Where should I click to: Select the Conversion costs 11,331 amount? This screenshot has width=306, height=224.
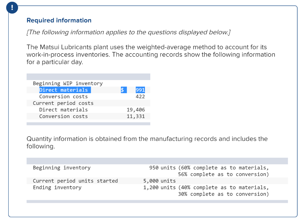[135, 116]
